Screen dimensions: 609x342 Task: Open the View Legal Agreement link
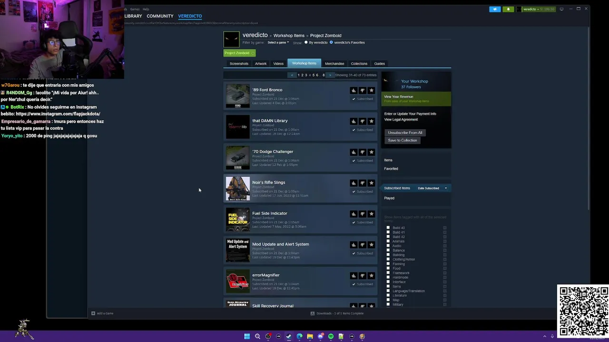[401, 119]
